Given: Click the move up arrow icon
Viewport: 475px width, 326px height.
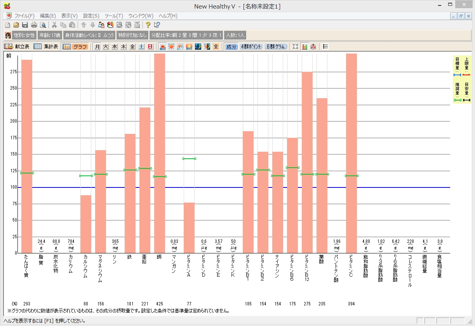Looking at the screenshot, I should (84, 25).
